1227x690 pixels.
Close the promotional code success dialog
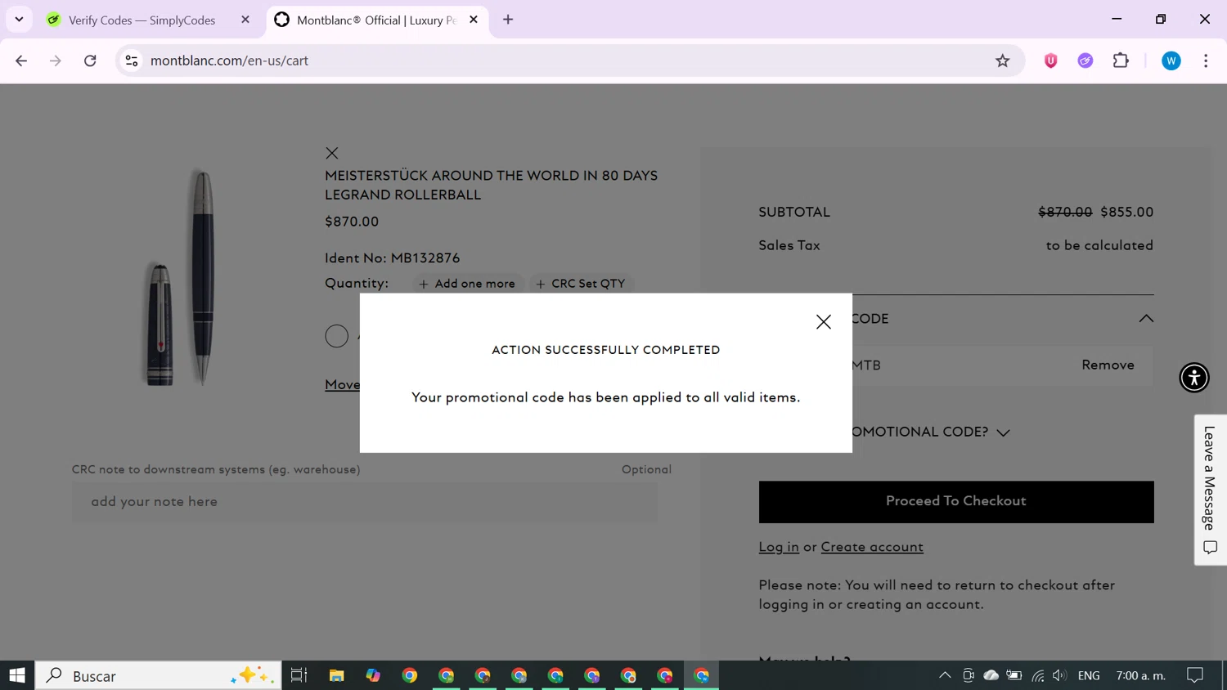823,322
